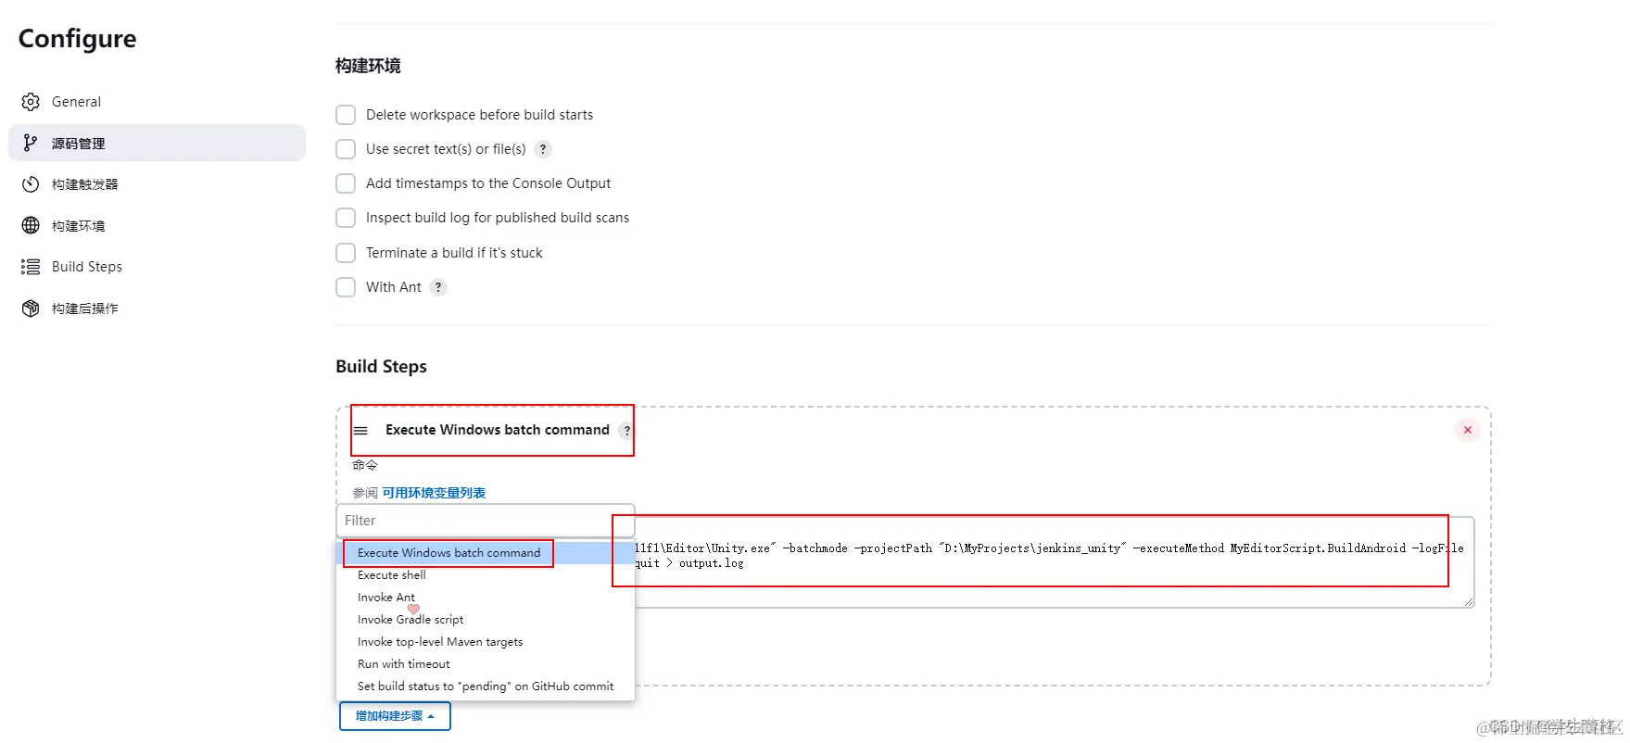Click help icon beside Use secret text(s)
The height and width of the screenshot is (743, 1630).
(543, 149)
